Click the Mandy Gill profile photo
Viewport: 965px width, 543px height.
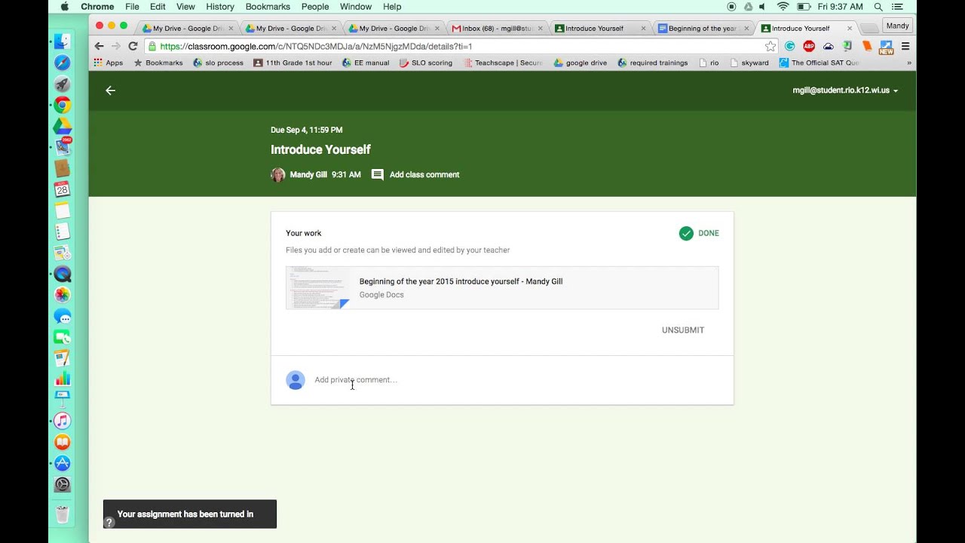(278, 175)
